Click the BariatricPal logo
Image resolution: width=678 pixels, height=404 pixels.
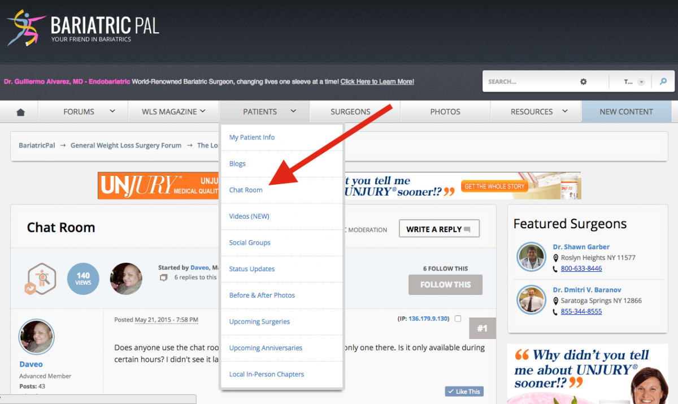[x=83, y=28]
